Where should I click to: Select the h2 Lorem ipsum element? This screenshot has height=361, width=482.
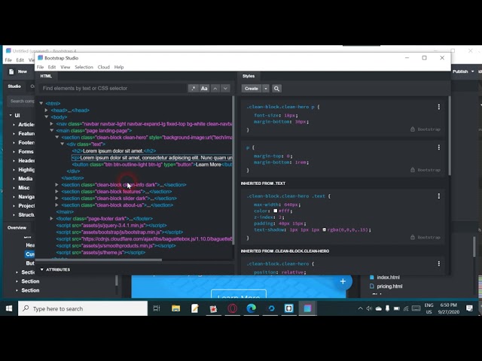coord(114,151)
